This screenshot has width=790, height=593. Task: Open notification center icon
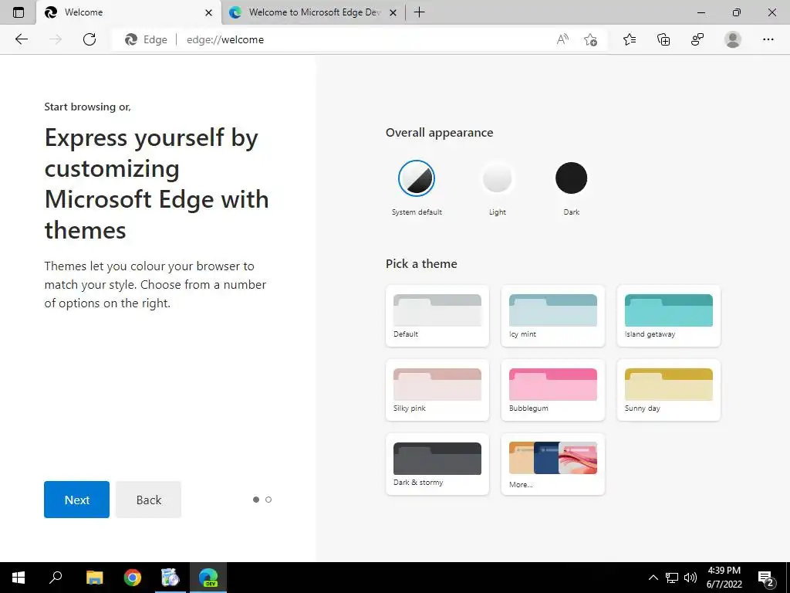(766, 578)
